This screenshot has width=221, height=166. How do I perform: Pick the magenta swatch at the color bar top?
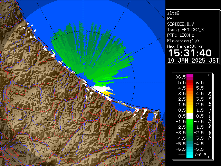coord(190,76)
